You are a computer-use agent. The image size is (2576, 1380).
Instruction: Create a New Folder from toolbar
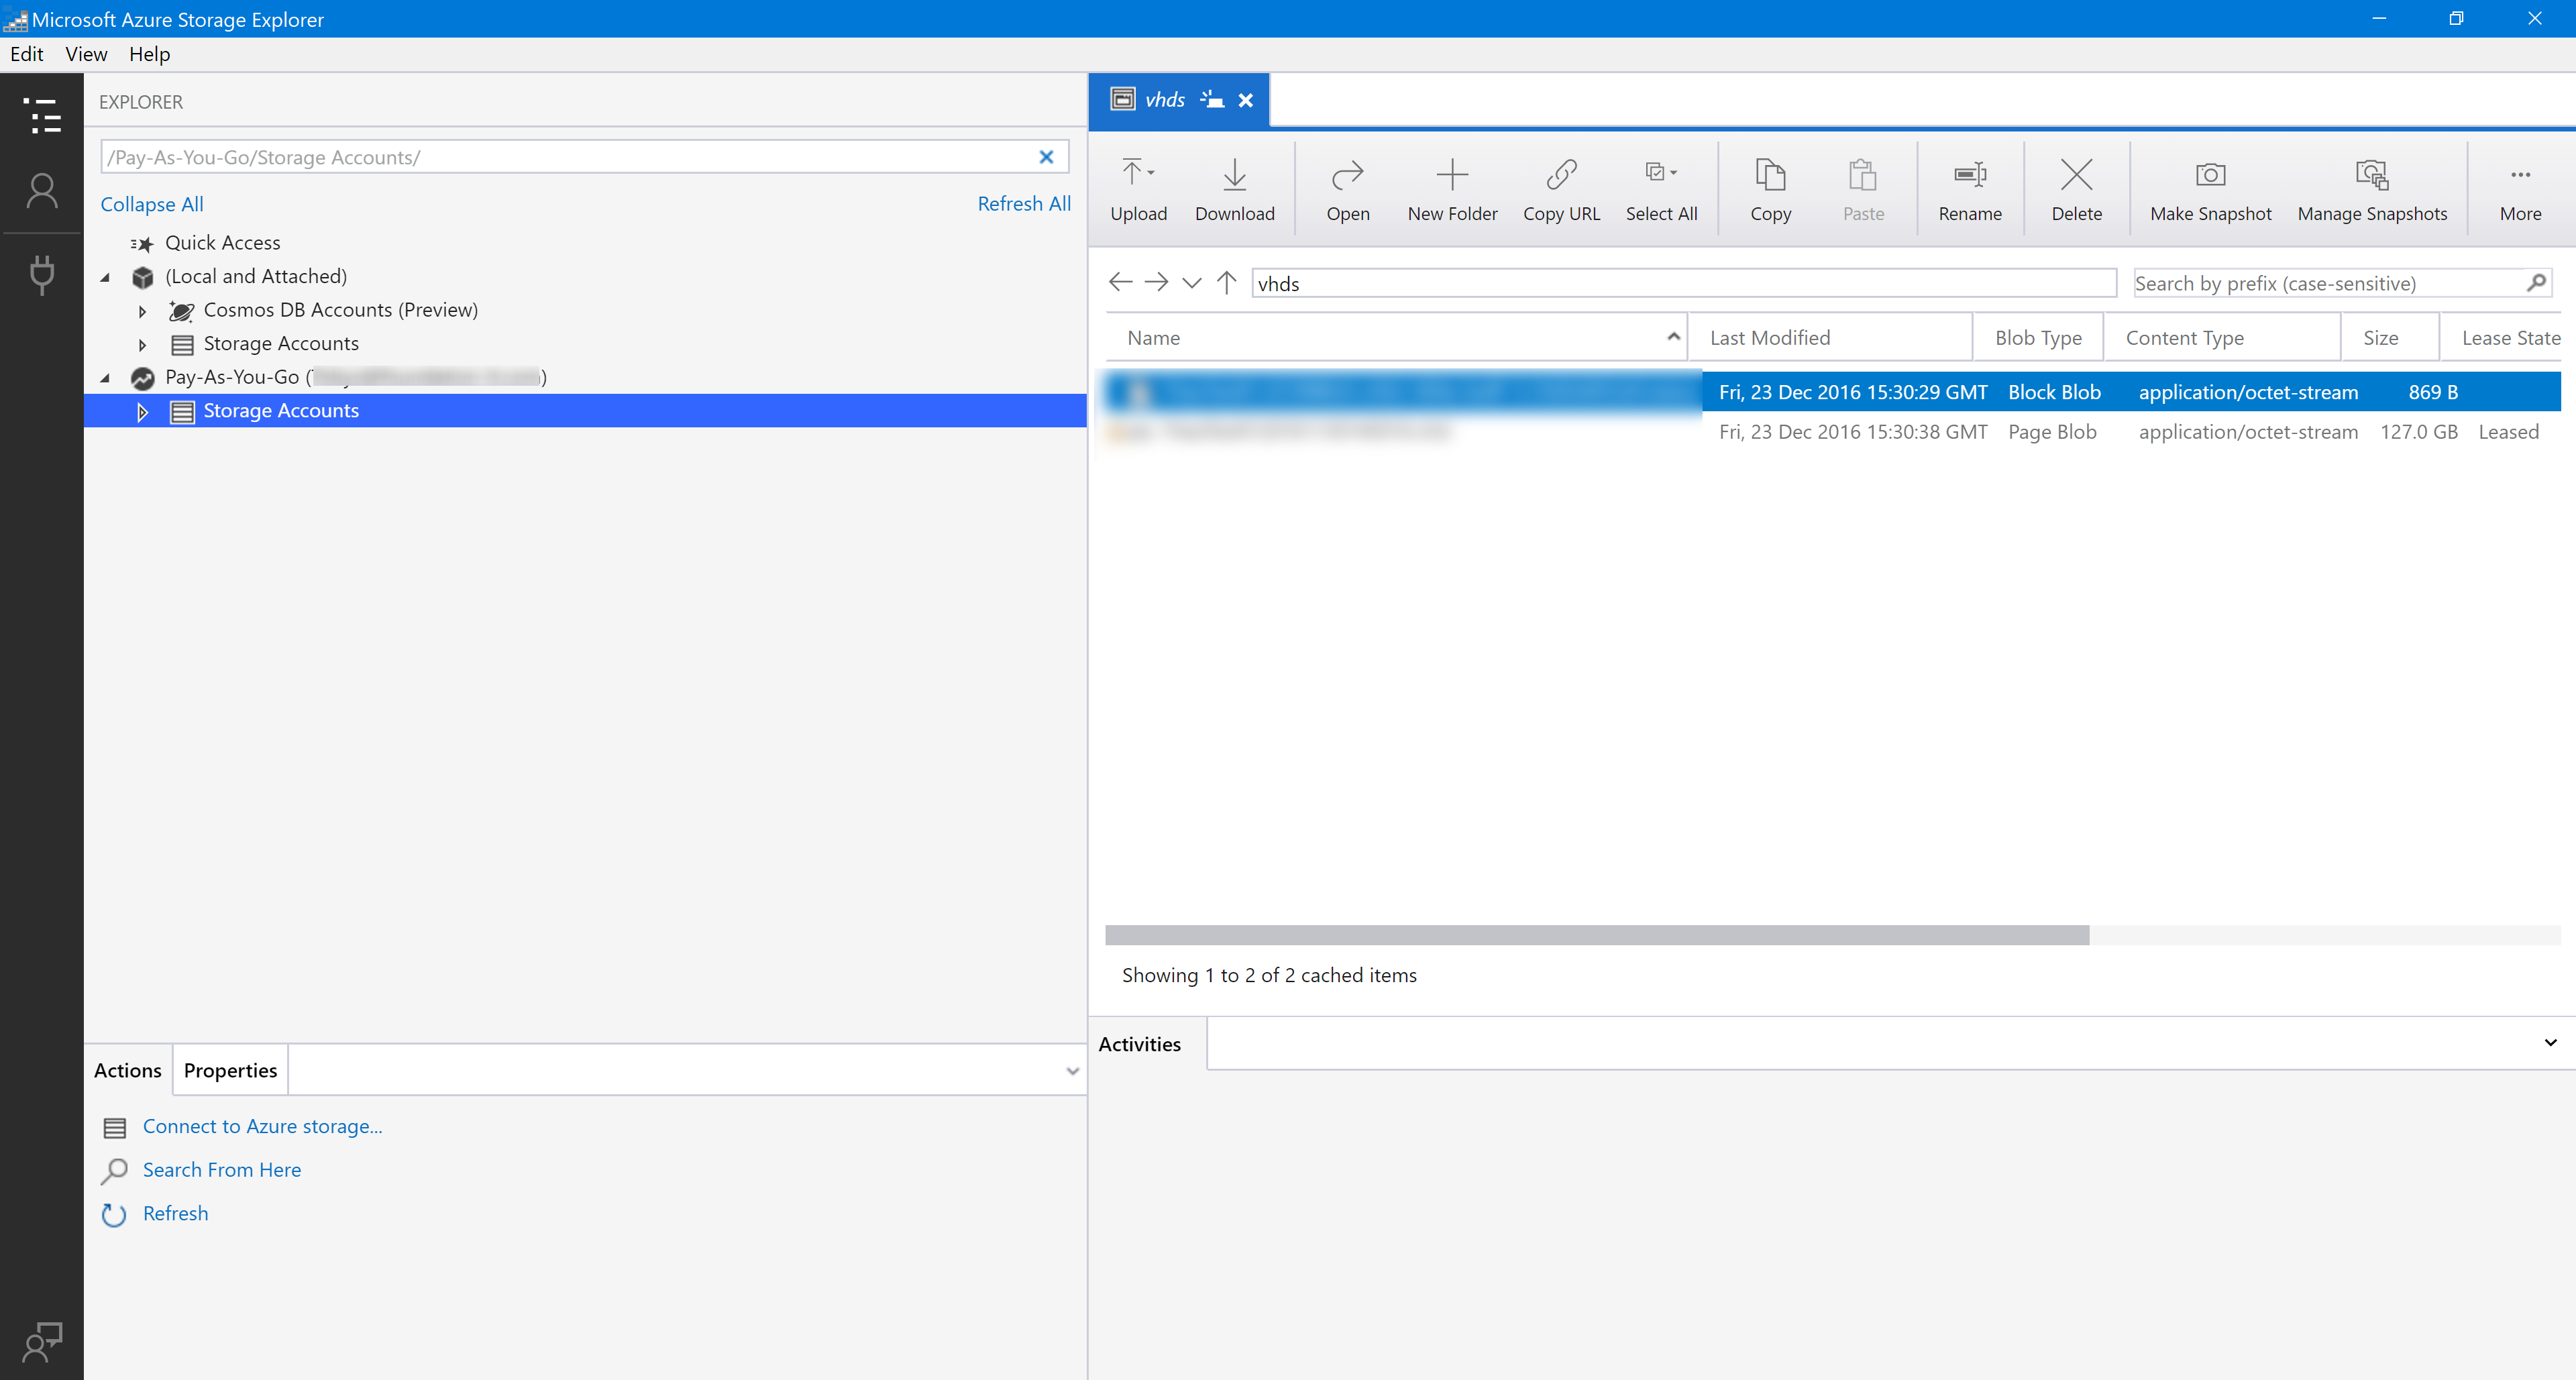(1452, 190)
